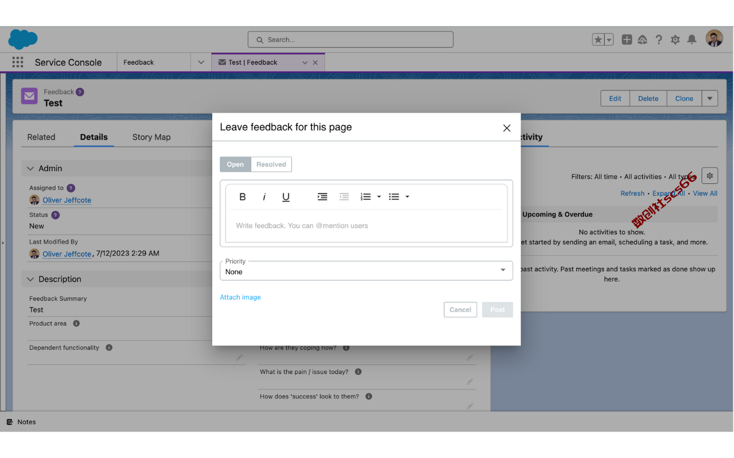734x458 pixels.
Task: Click the Attach image link
Action: tap(240, 297)
